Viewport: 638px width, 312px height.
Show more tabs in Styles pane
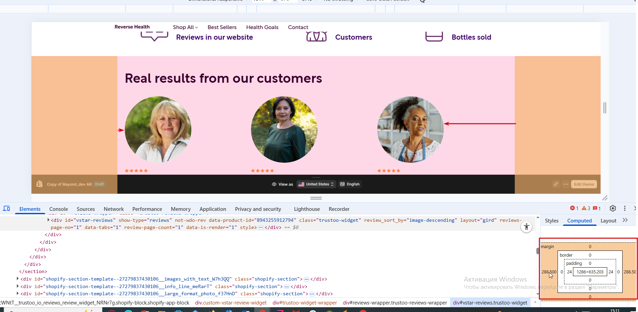point(625,220)
